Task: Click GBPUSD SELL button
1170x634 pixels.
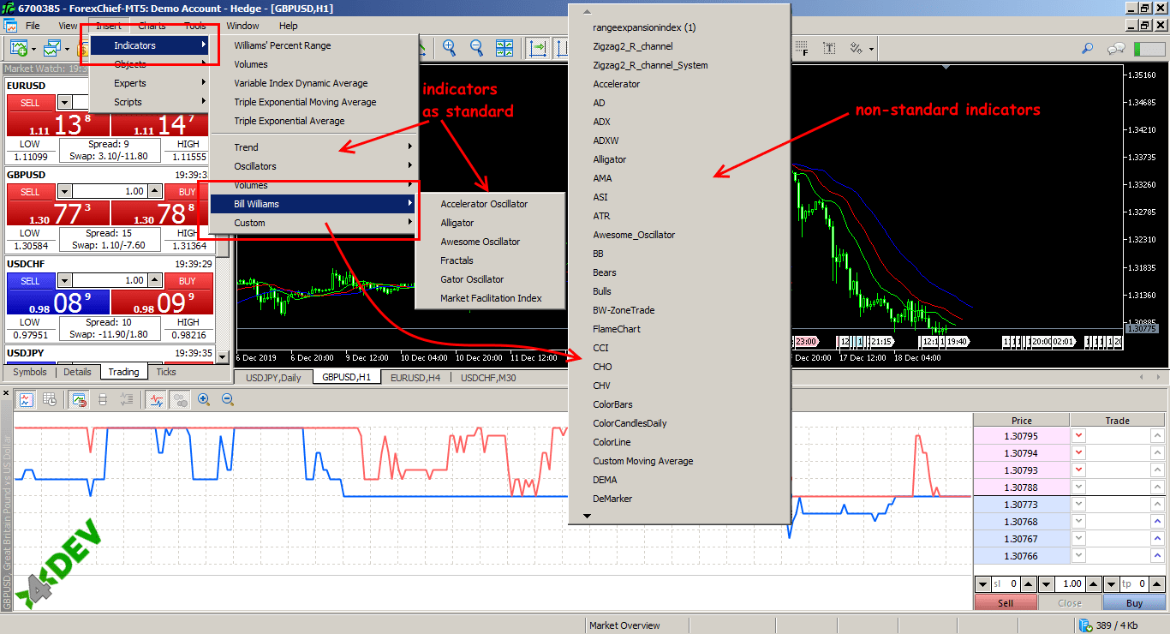Action: click(x=30, y=192)
